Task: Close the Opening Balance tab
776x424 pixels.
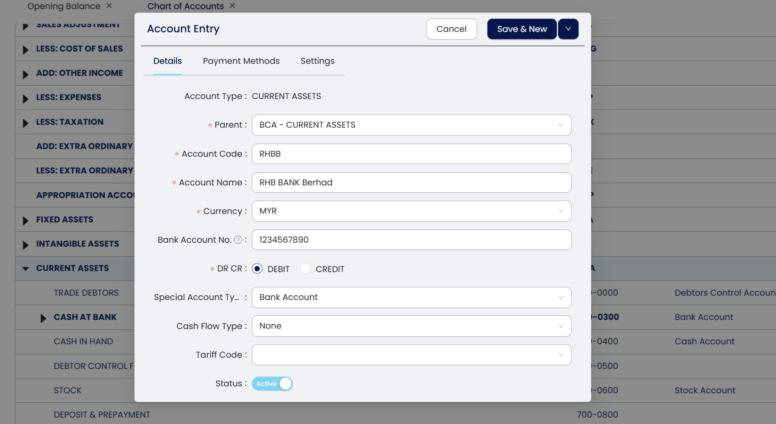Action: click(109, 6)
